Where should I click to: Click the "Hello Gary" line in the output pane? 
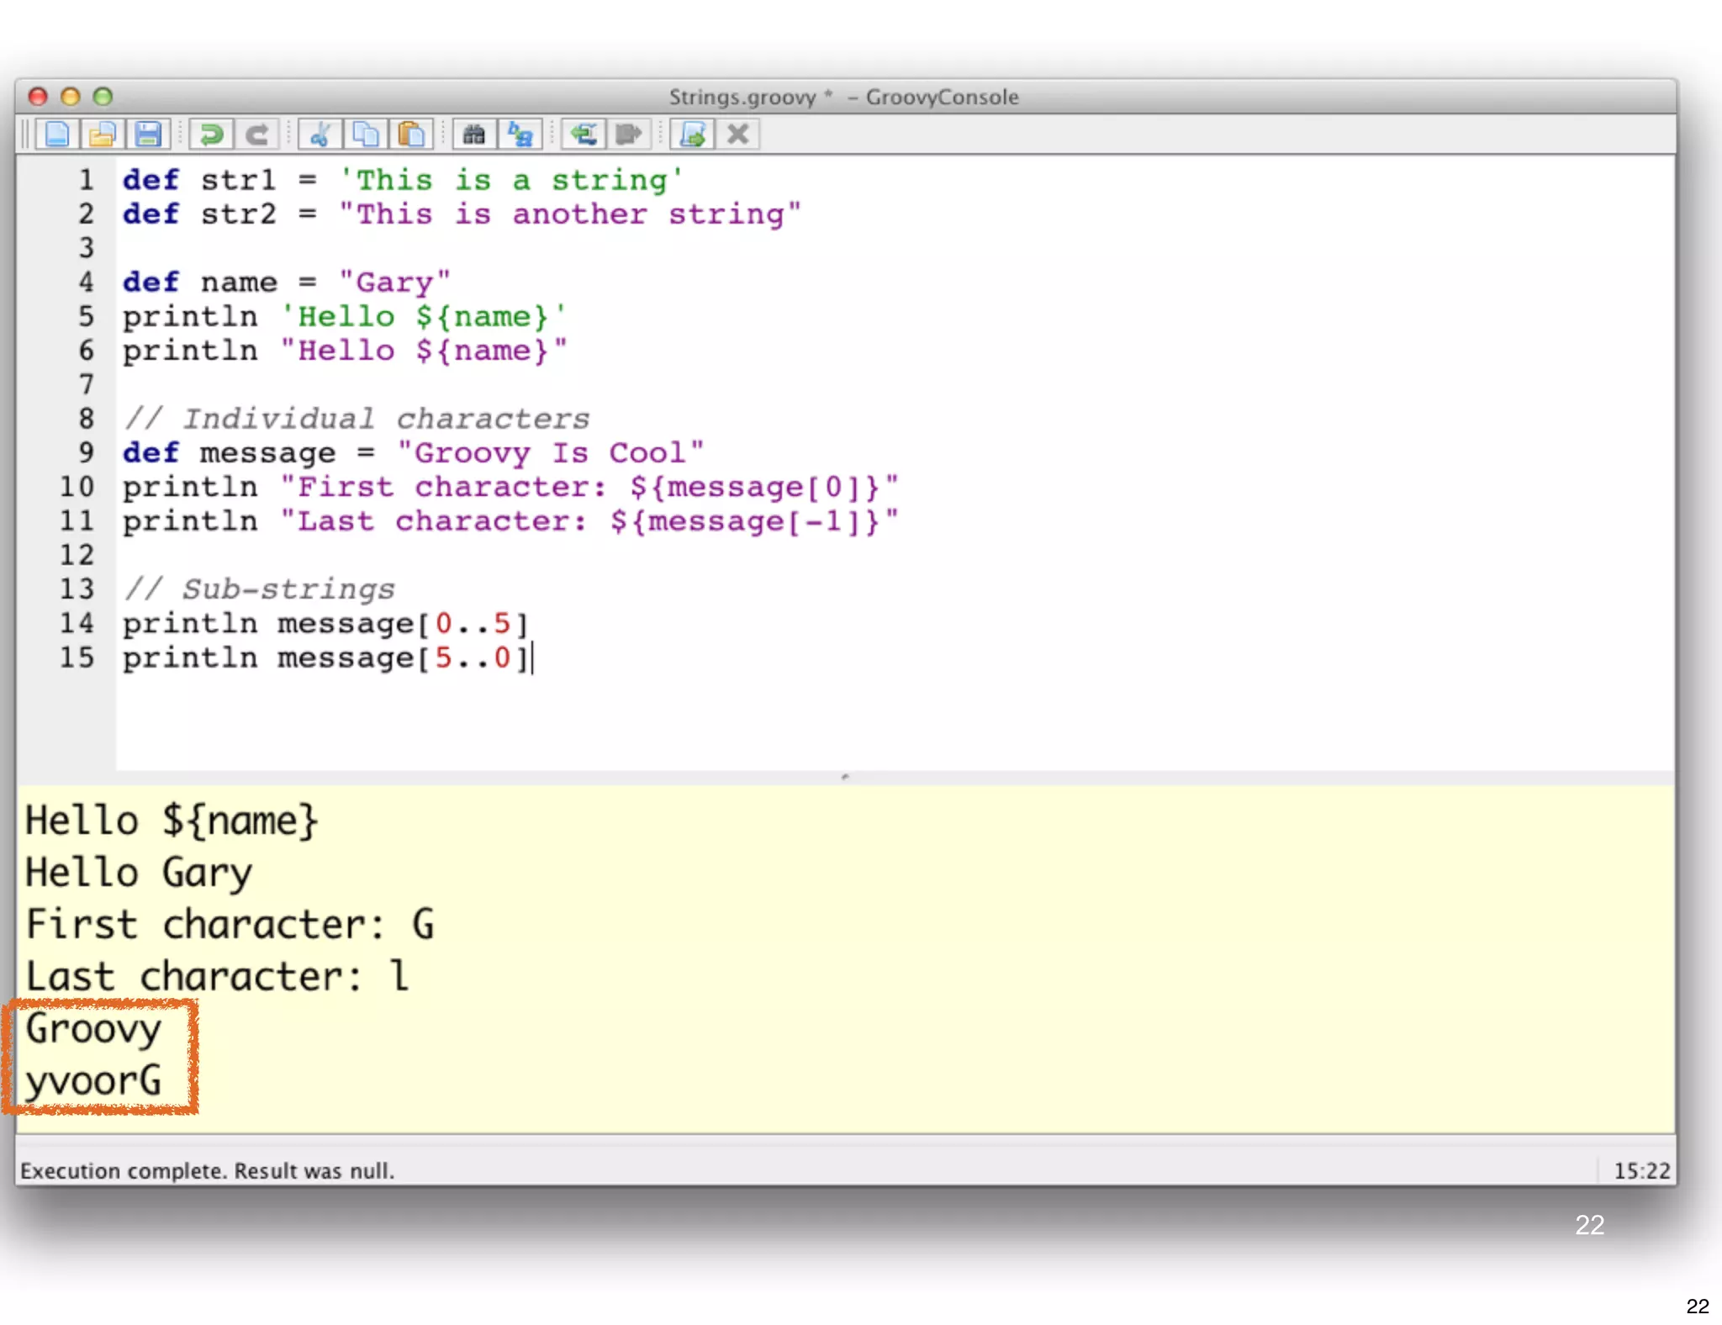tap(139, 873)
